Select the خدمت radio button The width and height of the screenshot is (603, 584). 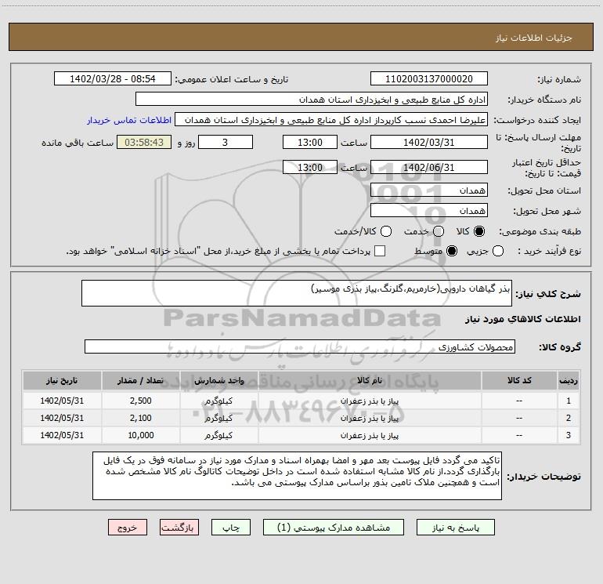point(439,231)
